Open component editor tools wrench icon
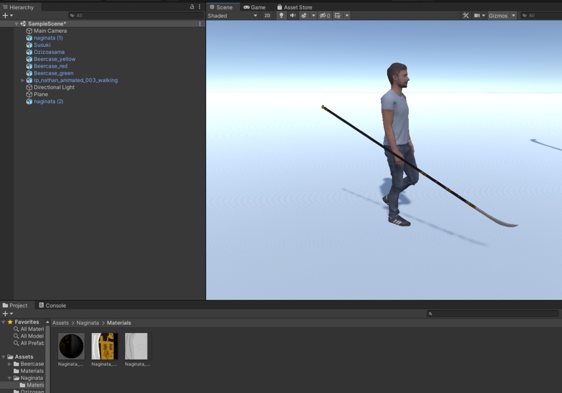 point(465,15)
